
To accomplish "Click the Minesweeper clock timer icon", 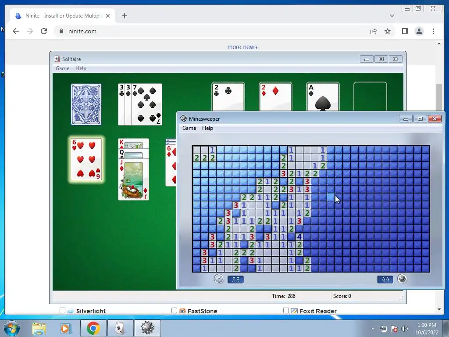I will point(219,279).
